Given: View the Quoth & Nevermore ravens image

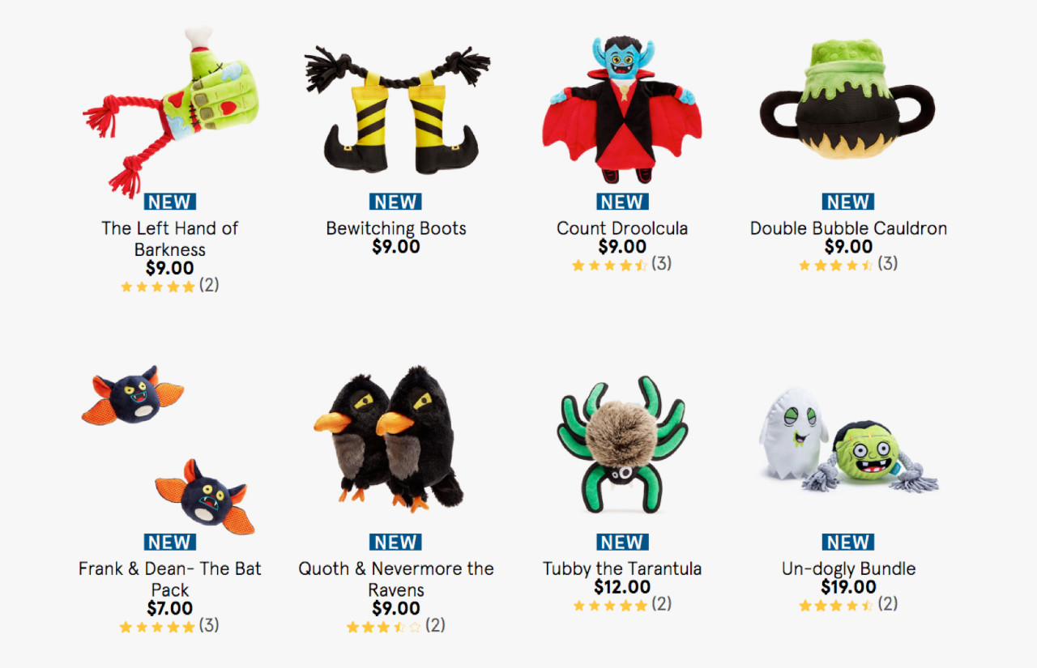Looking at the screenshot, I should 389,438.
